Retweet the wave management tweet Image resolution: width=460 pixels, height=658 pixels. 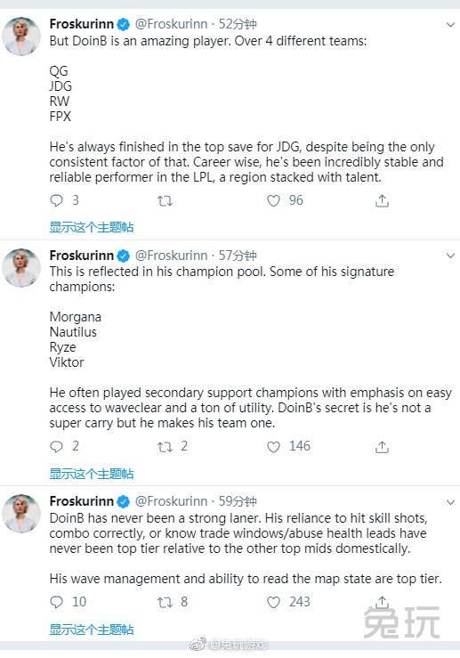pos(165,603)
